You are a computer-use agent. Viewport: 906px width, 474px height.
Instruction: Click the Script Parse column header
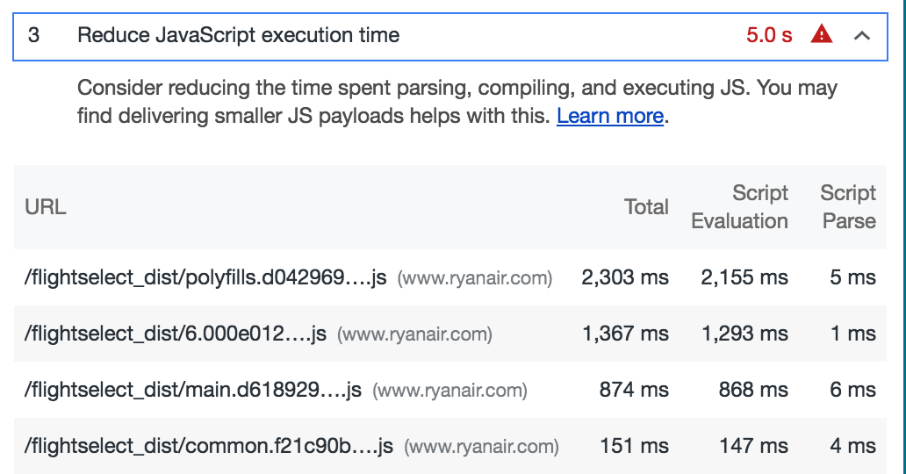(848, 207)
